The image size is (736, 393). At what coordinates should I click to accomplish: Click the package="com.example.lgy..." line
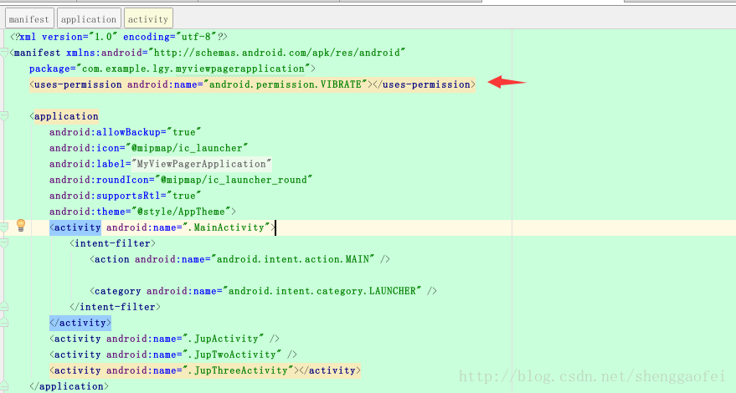pos(172,69)
